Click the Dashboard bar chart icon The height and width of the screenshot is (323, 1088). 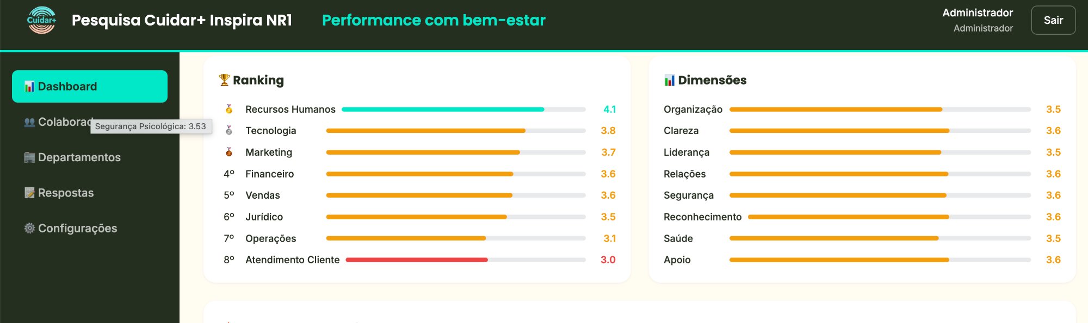pyautogui.click(x=29, y=86)
